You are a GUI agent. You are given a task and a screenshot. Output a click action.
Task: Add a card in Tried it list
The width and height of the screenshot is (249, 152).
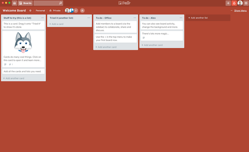[56, 24]
